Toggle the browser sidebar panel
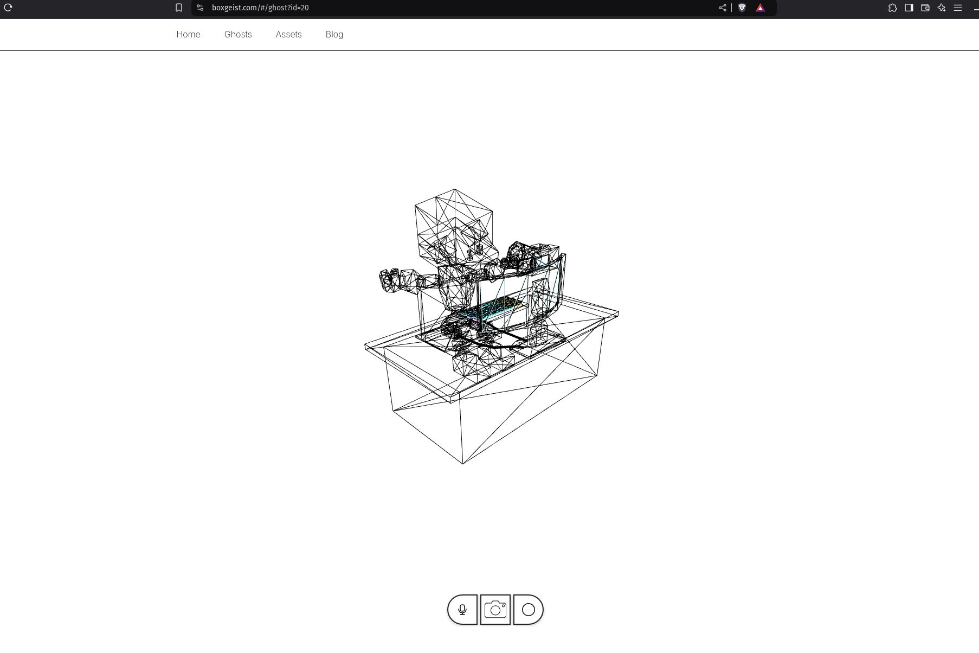The image size is (979, 653). [x=909, y=8]
